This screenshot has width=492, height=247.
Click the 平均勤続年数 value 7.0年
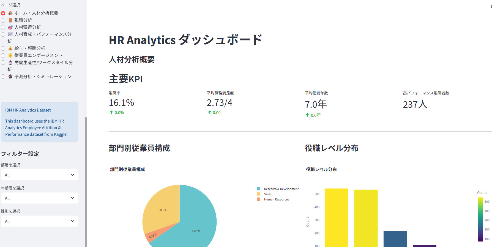pyautogui.click(x=316, y=104)
